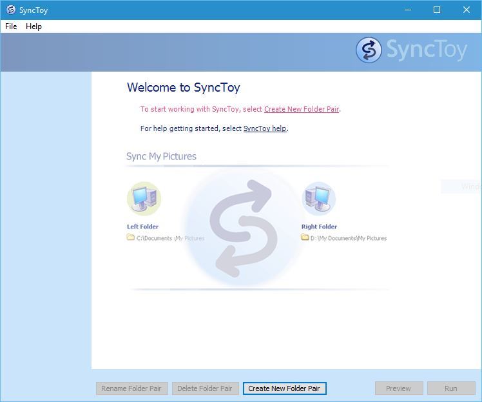Click the Create New Folder Pair link
Viewport: 482px width, 402px height.
(302, 109)
